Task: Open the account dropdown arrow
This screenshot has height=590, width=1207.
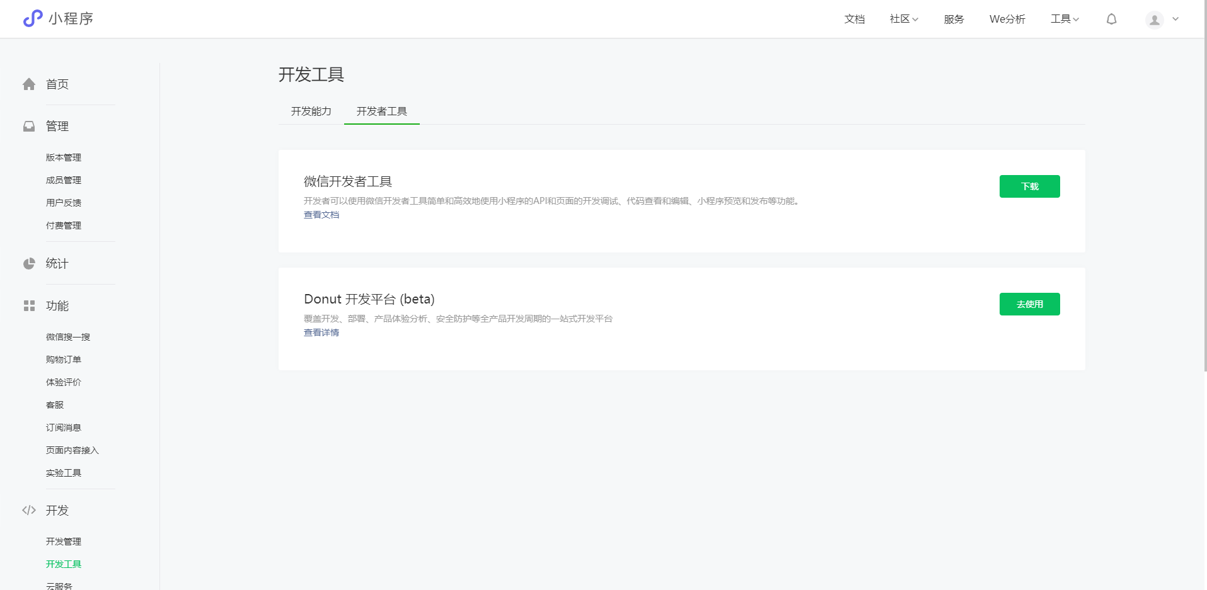Action: coord(1175,19)
